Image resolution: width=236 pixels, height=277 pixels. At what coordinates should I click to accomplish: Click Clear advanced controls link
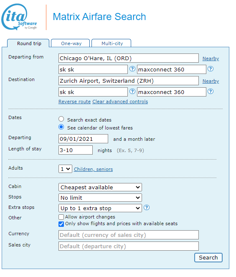click(x=120, y=102)
